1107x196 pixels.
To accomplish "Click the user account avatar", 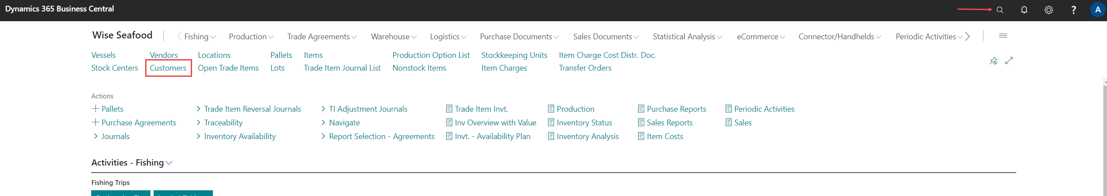I will pos(1098,10).
